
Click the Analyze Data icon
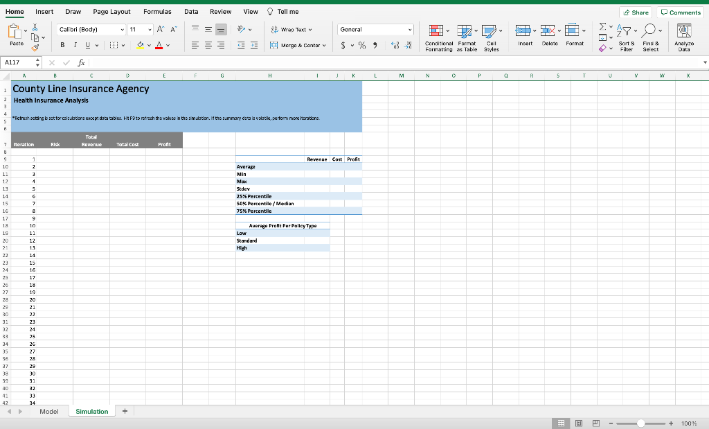(x=683, y=30)
